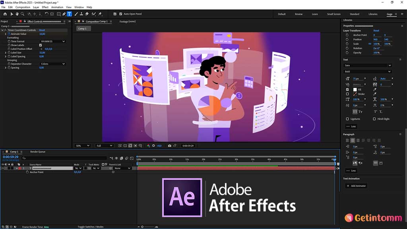Select the Hand tool
407x229 pixels.
[x=17, y=14]
